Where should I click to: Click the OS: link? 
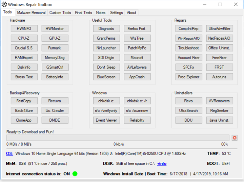[x=9, y=154]
